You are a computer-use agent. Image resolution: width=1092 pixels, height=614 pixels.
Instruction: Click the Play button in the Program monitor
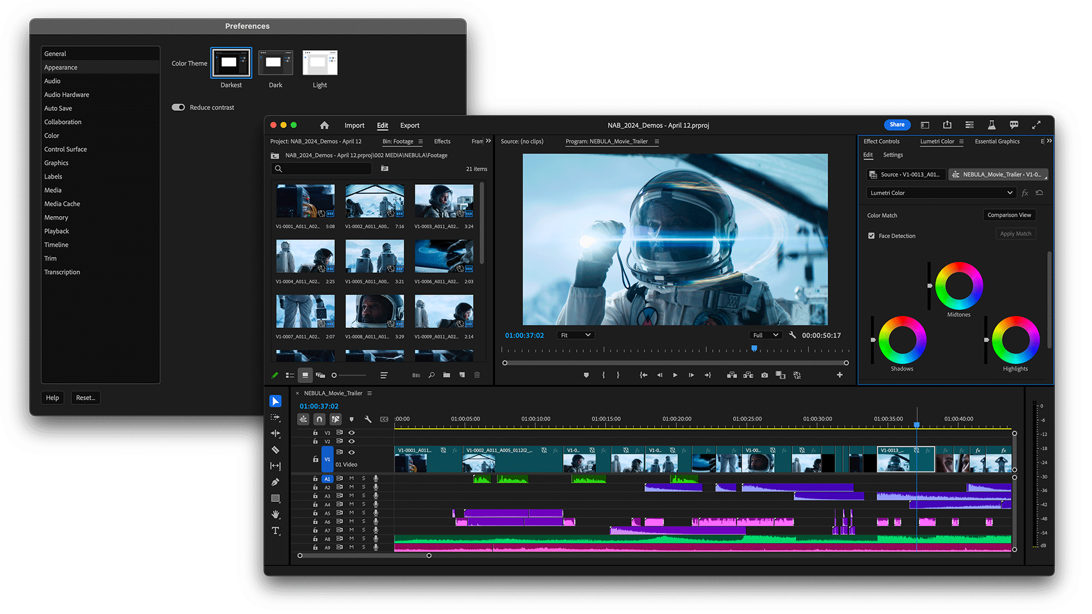pos(675,375)
